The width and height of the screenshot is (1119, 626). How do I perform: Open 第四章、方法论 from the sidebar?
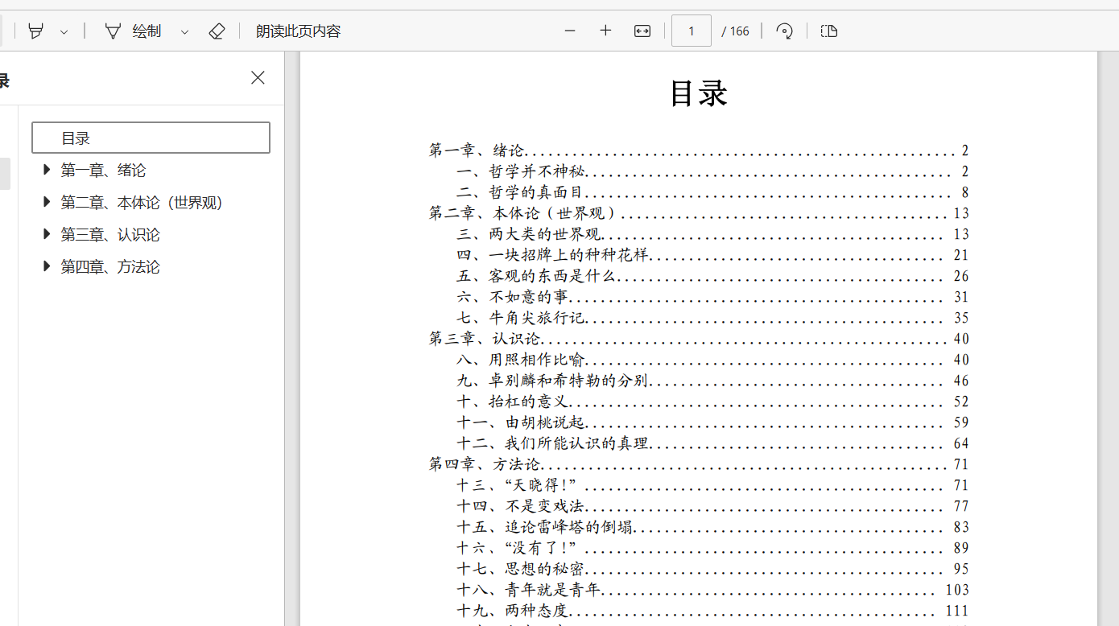110,266
